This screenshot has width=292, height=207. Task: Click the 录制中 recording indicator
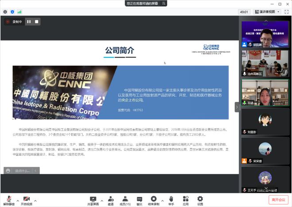pyautogui.click(x=14, y=22)
